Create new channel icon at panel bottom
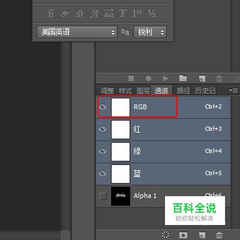Screen dimensions: 240x240 202,235
